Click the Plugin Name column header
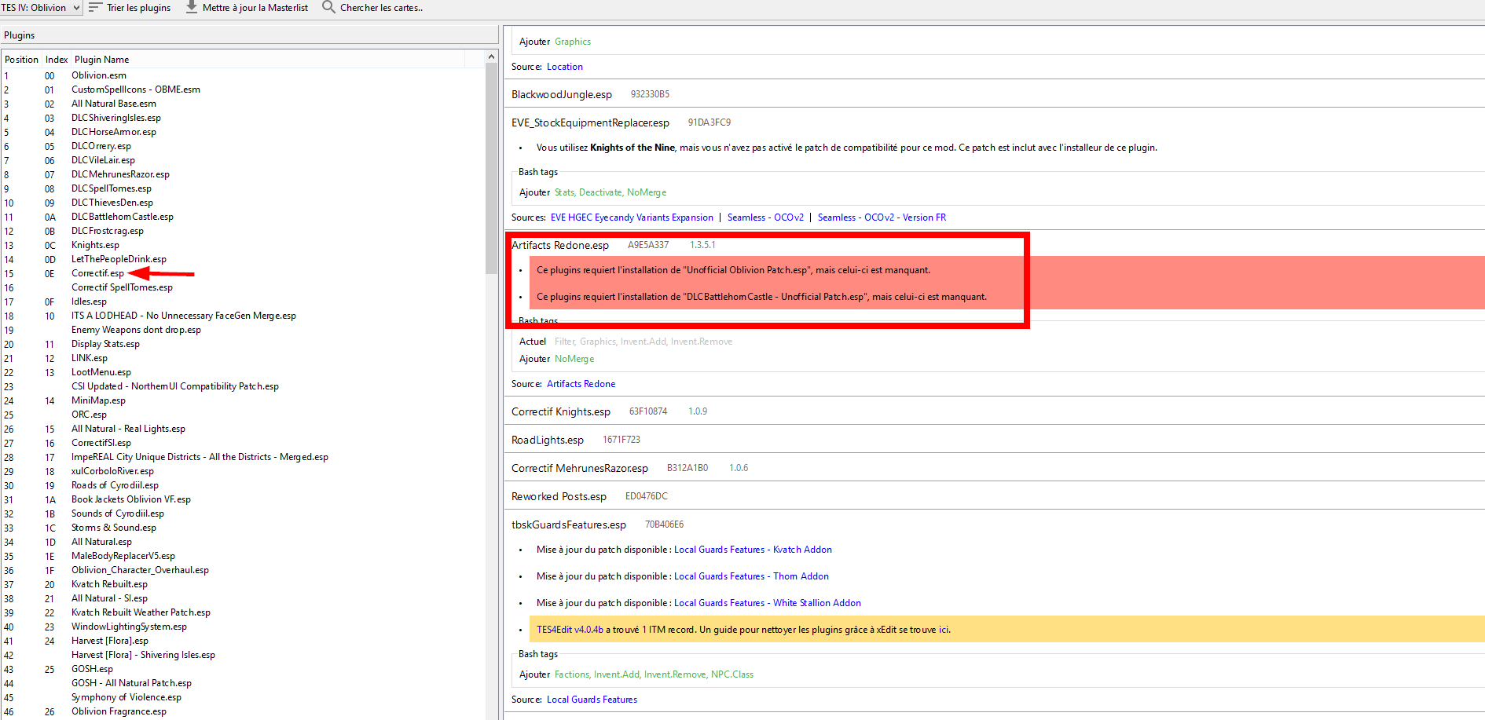 (x=101, y=60)
